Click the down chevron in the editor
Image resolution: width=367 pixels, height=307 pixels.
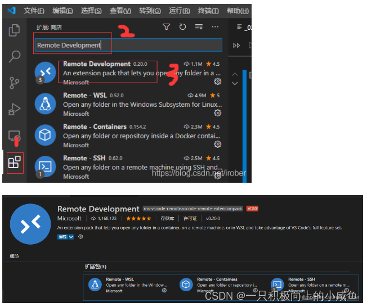tap(235, 83)
